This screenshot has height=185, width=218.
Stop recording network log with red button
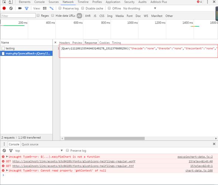(4, 9)
